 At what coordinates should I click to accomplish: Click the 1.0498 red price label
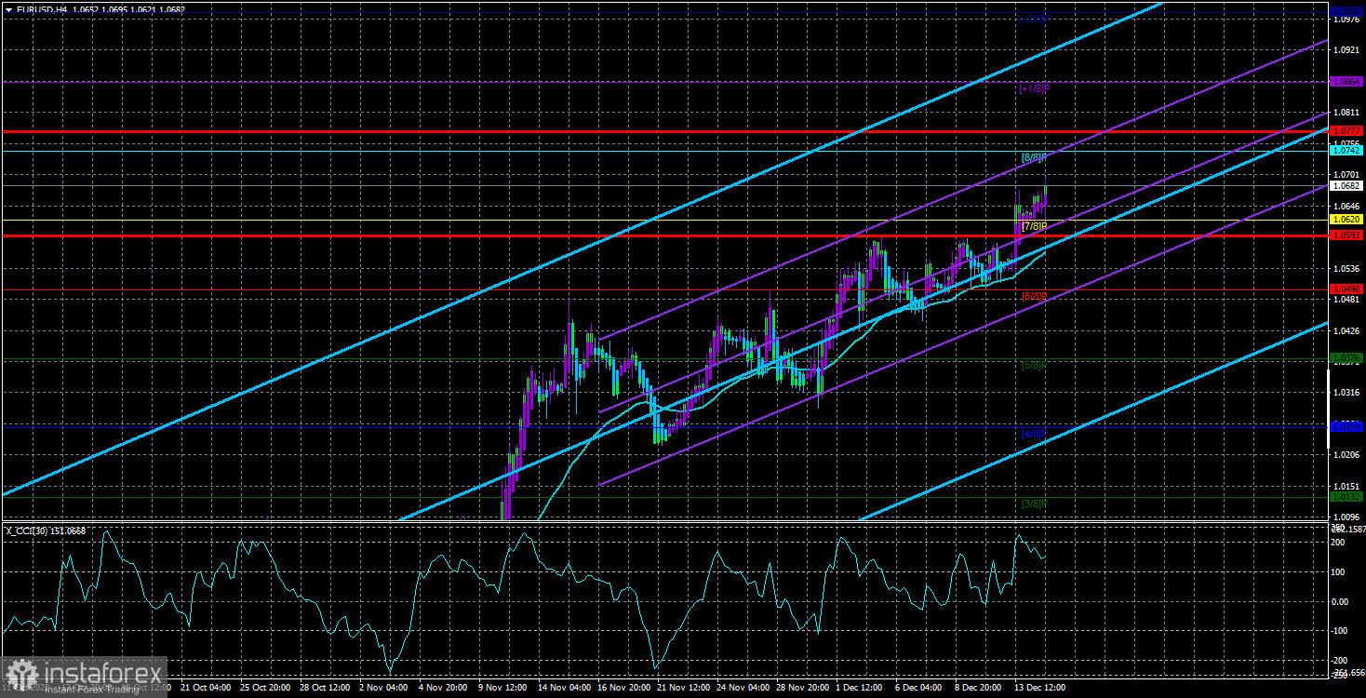pos(1346,289)
